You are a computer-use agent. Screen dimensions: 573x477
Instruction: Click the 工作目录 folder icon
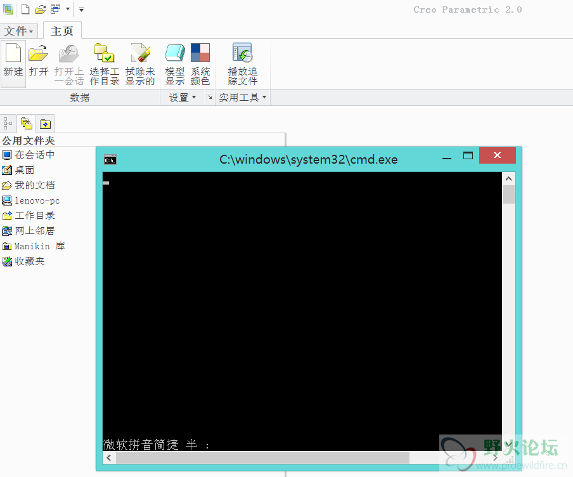click(x=7, y=216)
